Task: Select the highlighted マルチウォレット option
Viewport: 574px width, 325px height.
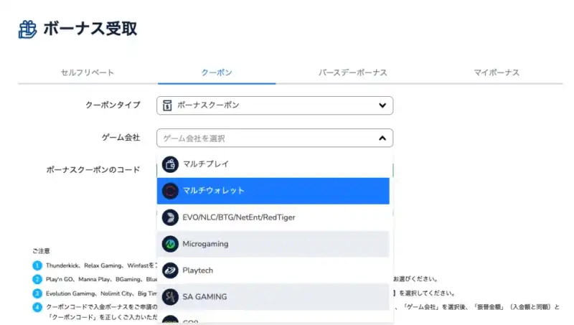Action: click(273, 191)
